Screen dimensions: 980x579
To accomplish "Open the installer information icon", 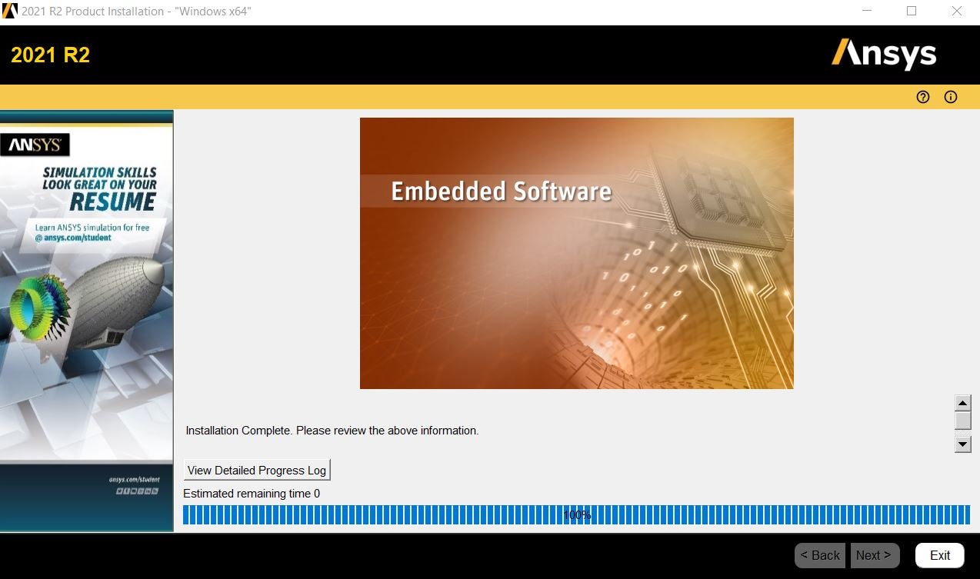I will click(951, 97).
